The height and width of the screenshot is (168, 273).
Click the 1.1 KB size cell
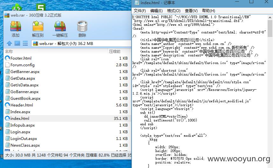pos(122,139)
